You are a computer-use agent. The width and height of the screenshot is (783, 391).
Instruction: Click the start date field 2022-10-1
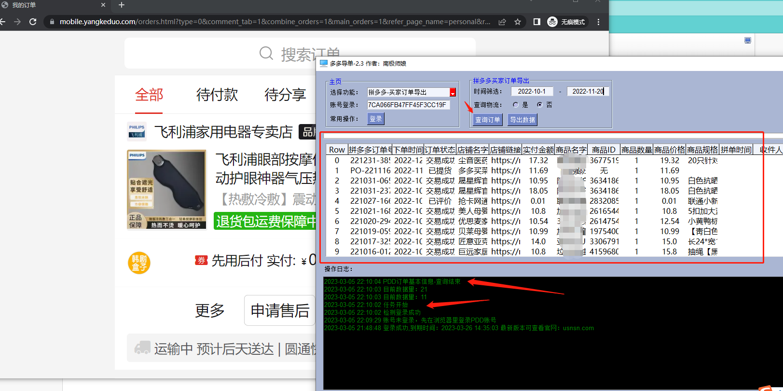(532, 91)
